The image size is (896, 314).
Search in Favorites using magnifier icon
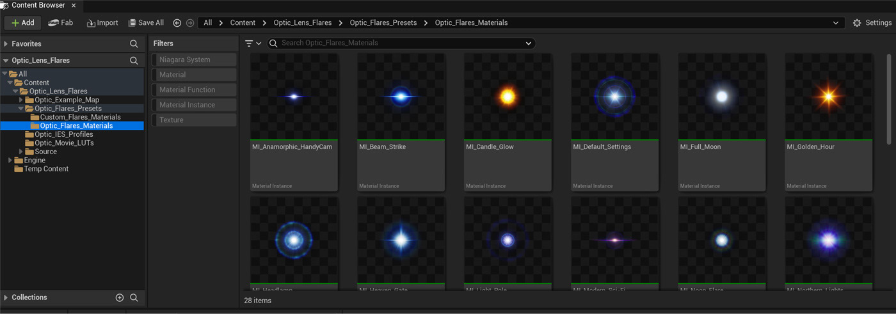coord(134,44)
